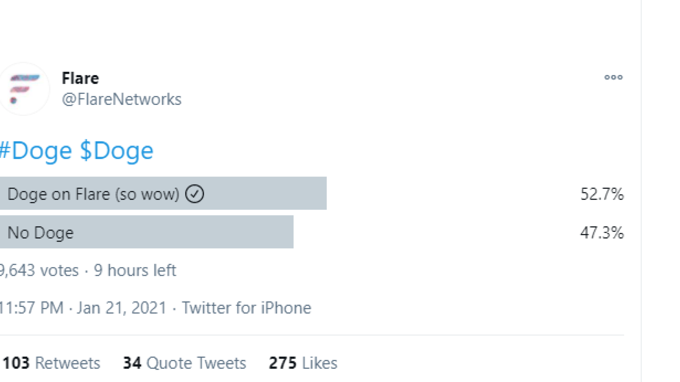Click the 'Doge on Flare' result bar

pyautogui.click(x=163, y=193)
